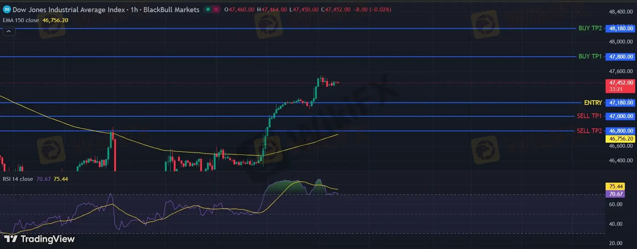Click the 47,180.00 entry price tag
The width and height of the screenshot is (637, 249).
tap(621, 103)
